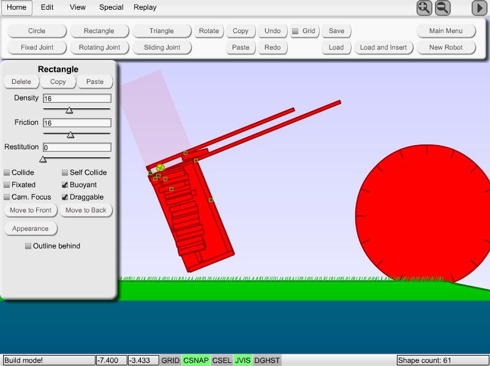
Task: Choose the Sliding Joint tool
Action: (x=162, y=48)
